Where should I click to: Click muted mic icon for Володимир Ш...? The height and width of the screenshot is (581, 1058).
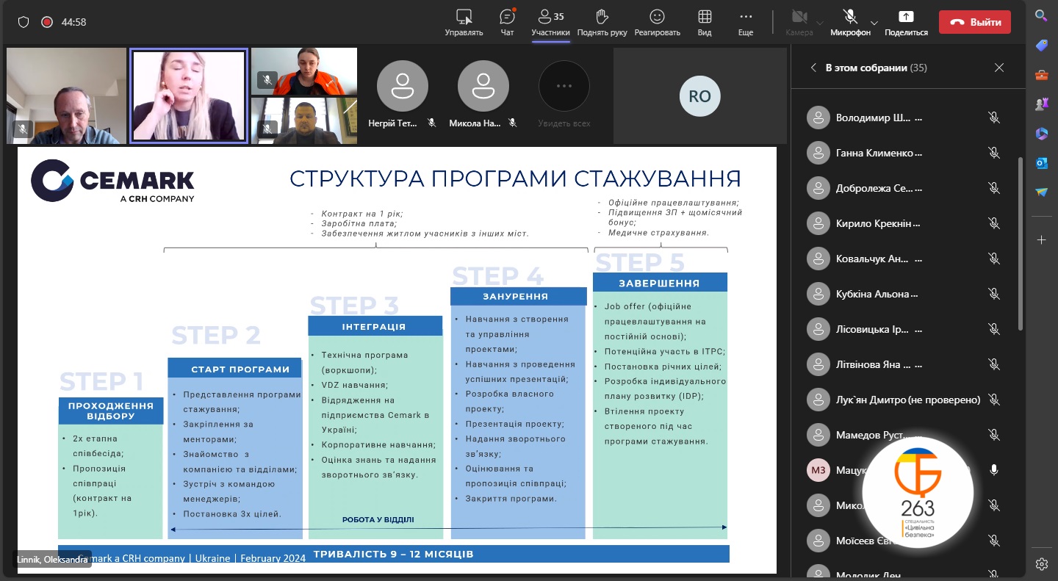point(994,118)
